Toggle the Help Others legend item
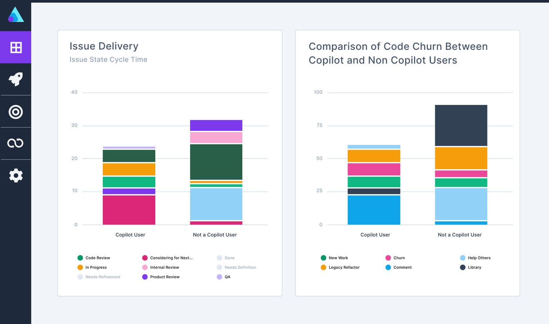The width and height of the screenshot is (549, 324). pos(475,258)
